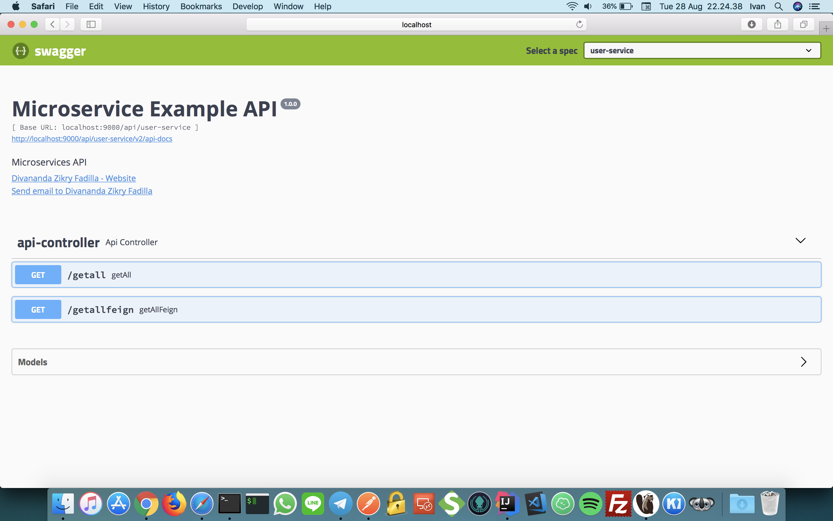Open the Help menu
This screenshot has height=521, width=833.
point(322,6)
